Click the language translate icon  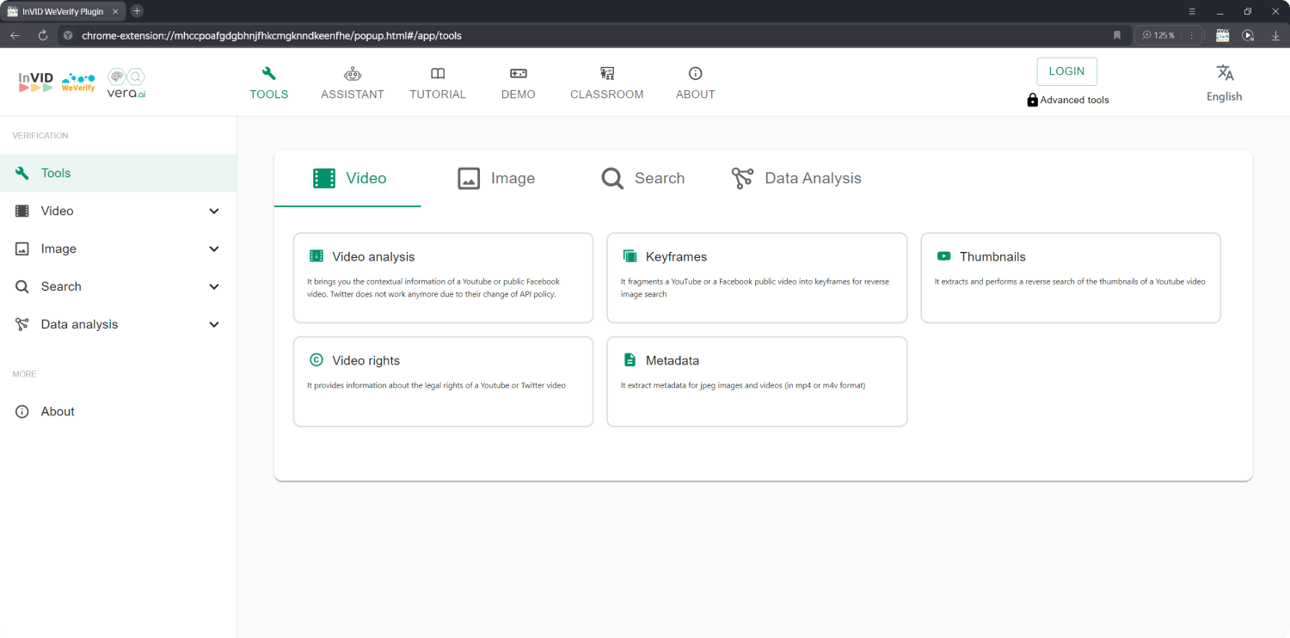click(1225, 73)
